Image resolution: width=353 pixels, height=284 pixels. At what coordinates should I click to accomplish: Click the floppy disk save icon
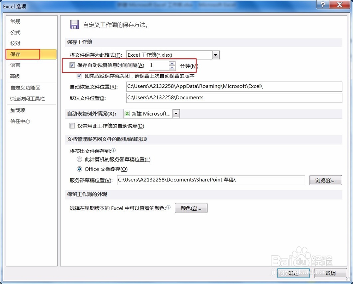pos(74,25)
